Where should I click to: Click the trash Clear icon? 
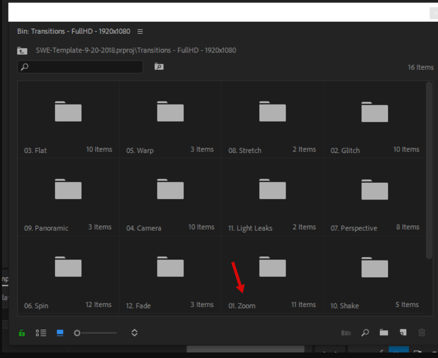422,333
